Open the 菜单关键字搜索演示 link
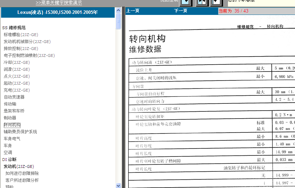295x188 pixels. point(59,3)
